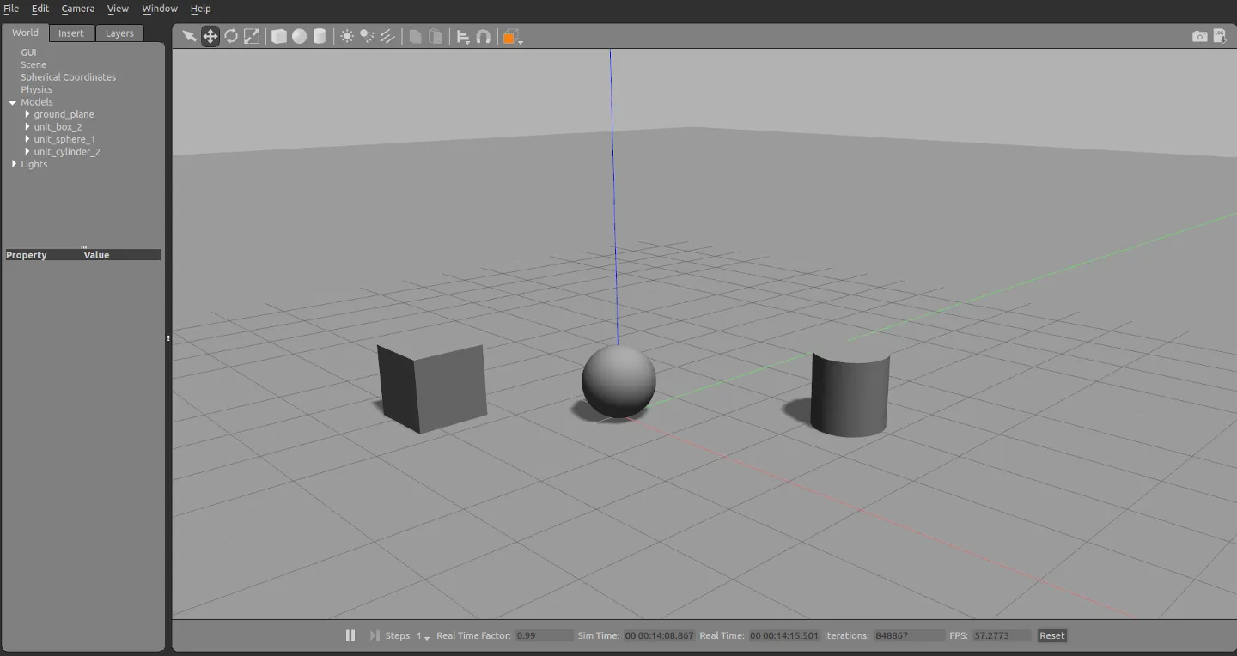Take a screenshot with the camera icon
Screen dimensions: 1237x656
tap(1199, 36)
